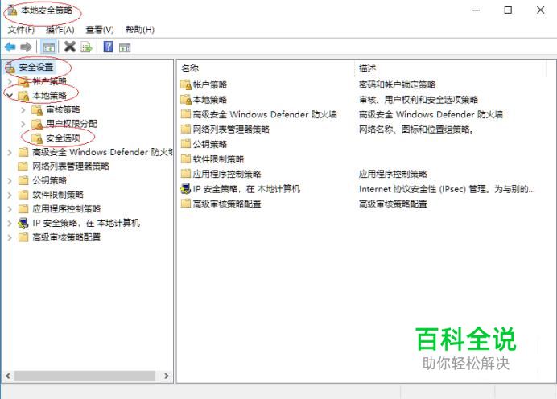Open the 文件(F) menu
This screenshot has width=557, height=399.
(x=21, y=30)
